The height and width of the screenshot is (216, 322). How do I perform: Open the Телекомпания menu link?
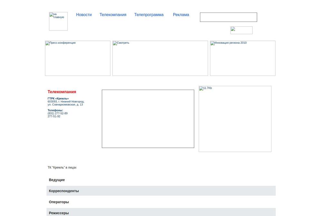coord(113,15)
